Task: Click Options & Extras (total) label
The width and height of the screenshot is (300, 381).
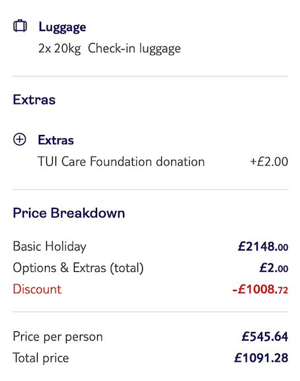Action: click(78, 268)
